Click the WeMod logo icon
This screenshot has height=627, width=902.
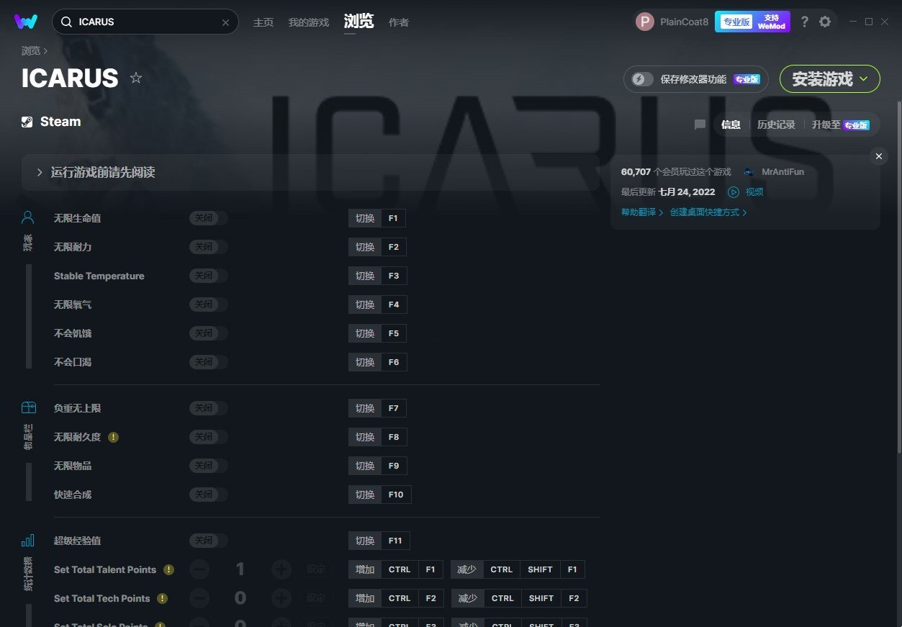click(26, 22)
